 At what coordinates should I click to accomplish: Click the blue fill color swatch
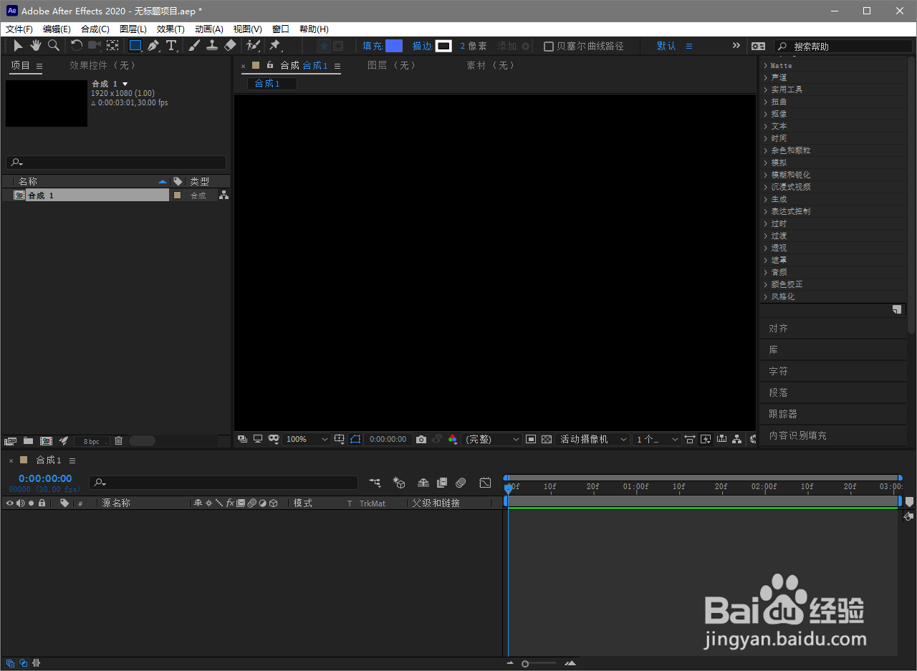point(394,46)
